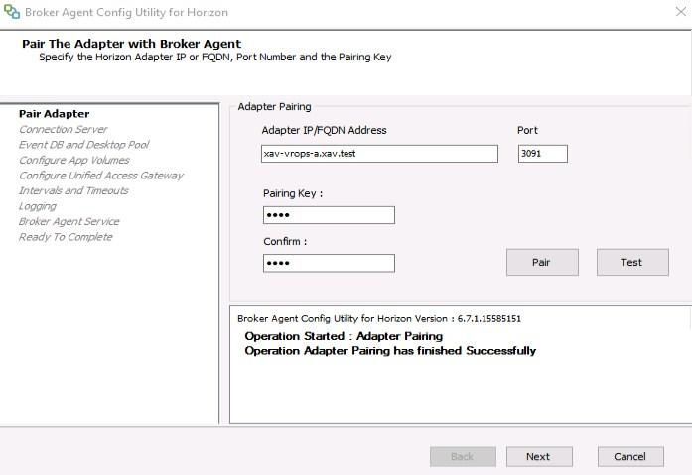Screen dimensions: 692x475
Task: Open the Logging step
Action: tap(38, 206)
